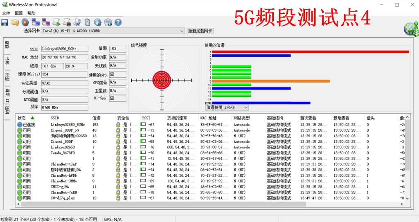Switch to the IP 连接 side tab
This screenshot has width=419, height=222.
[x=7, y=95]
